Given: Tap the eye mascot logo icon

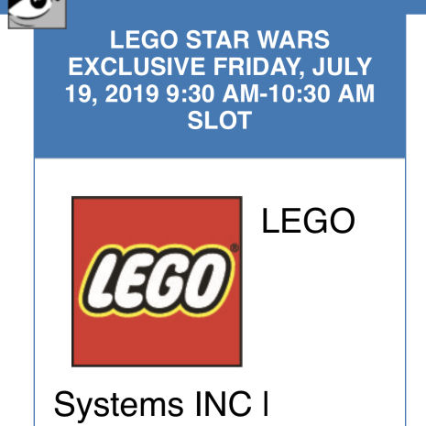Looking at the screenshot, I should coord(37,14).
